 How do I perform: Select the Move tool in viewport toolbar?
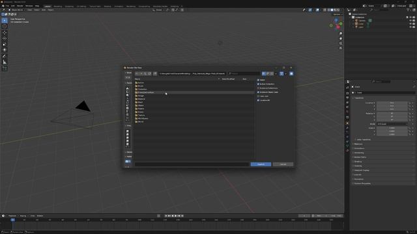[5, 32]
